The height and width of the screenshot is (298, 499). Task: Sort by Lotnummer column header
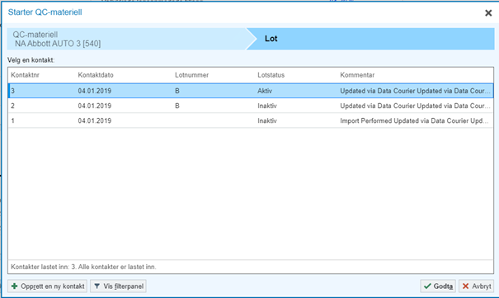tap(191, 75)
